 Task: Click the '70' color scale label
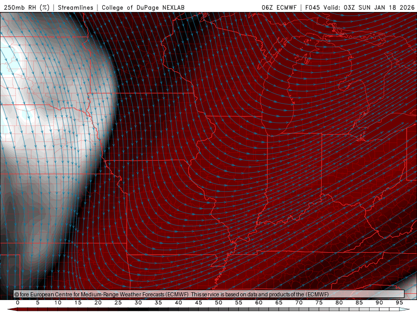[299, 303]
